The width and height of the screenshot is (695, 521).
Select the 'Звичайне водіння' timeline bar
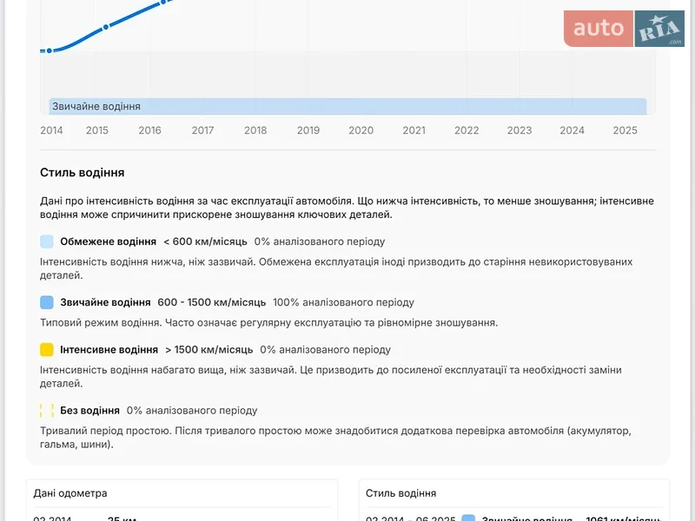(347, 106)
